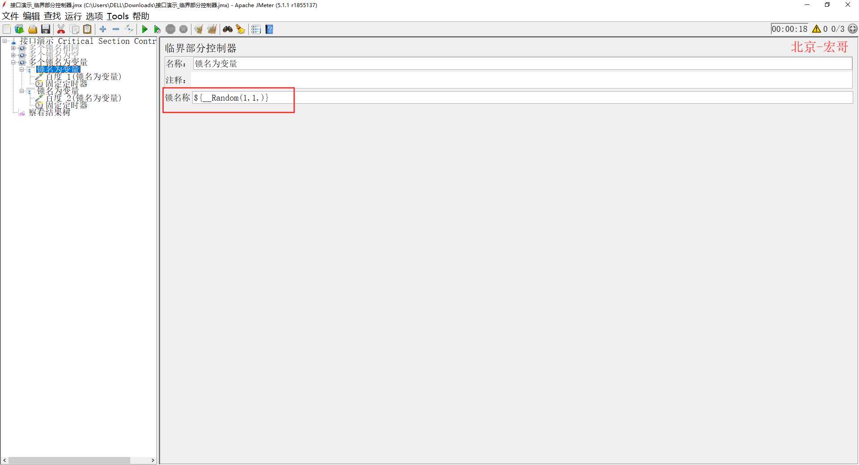Click the thread status globe icon

pos(853,29)
